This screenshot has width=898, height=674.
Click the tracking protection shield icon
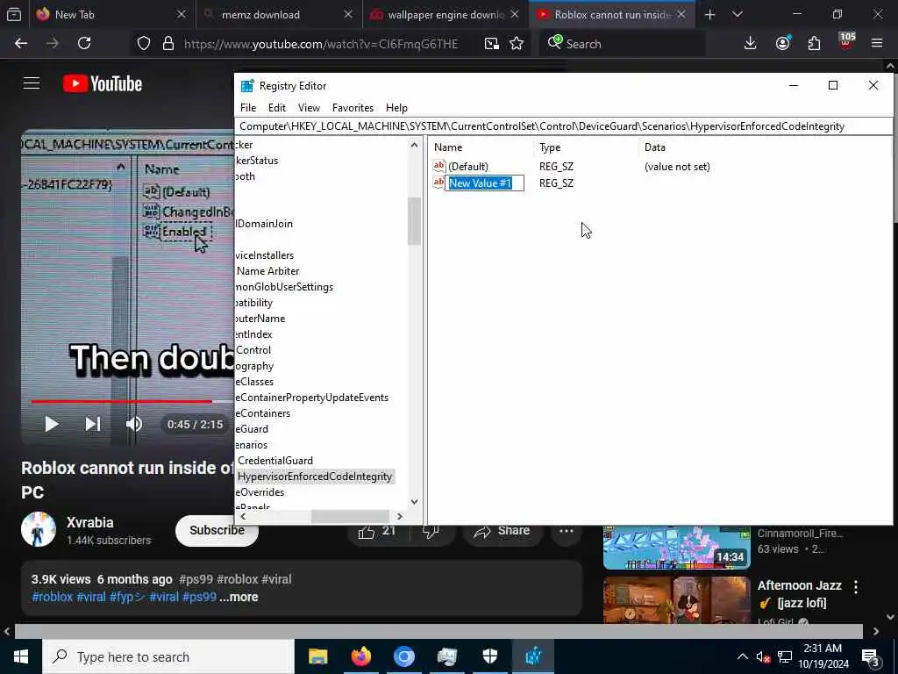click(144, 44)
